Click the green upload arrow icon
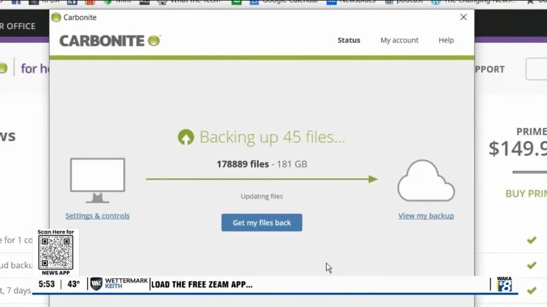Viewport: 547px width, 307px height. (x=185, y=137)
